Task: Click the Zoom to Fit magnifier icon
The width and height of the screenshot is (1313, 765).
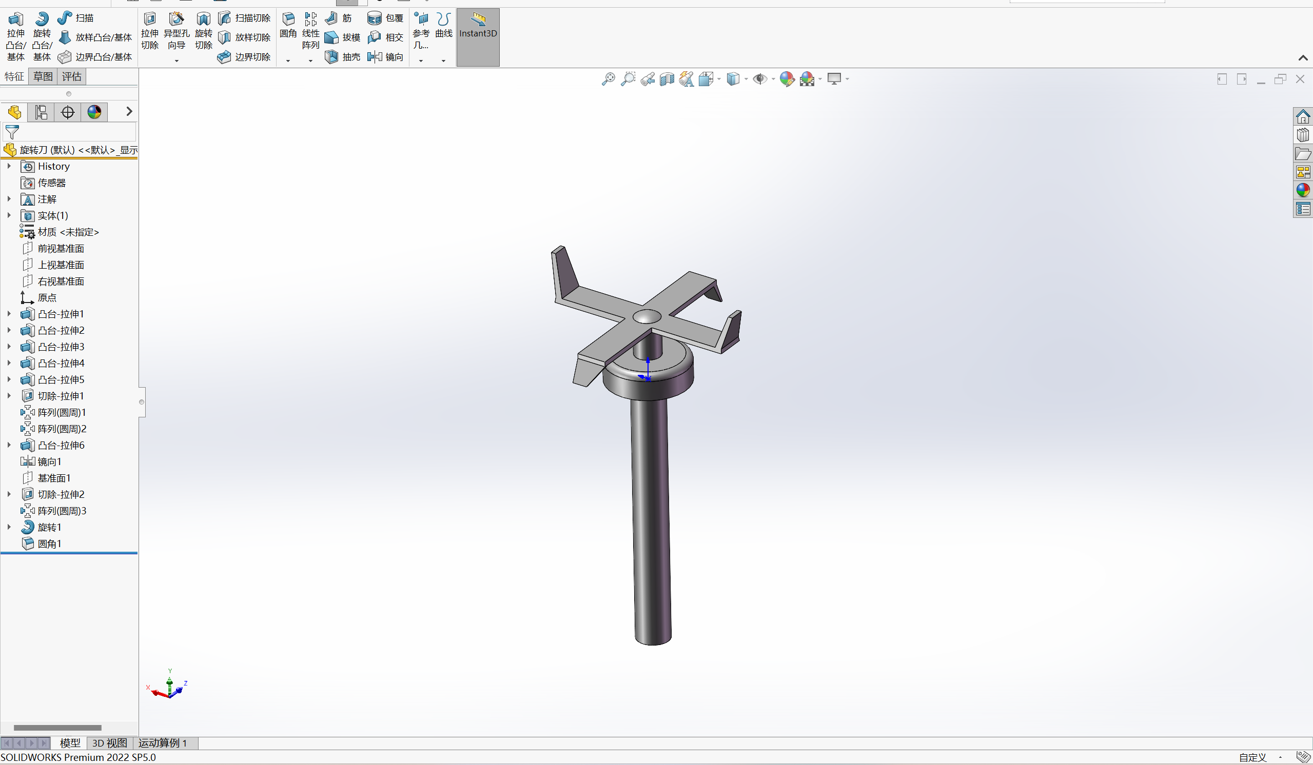Action: point(608,79)
